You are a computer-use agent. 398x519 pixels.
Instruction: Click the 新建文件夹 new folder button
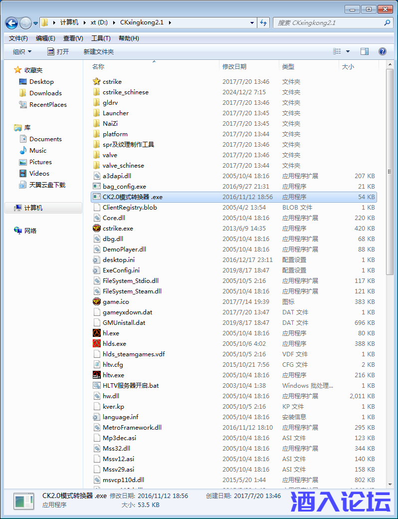tap(99, 51)
